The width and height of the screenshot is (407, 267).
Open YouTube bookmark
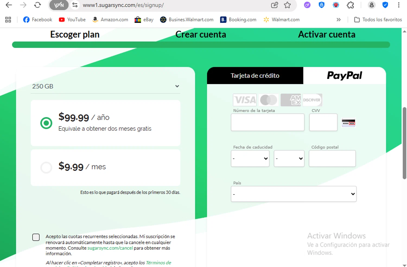click(x=72, y=20)
